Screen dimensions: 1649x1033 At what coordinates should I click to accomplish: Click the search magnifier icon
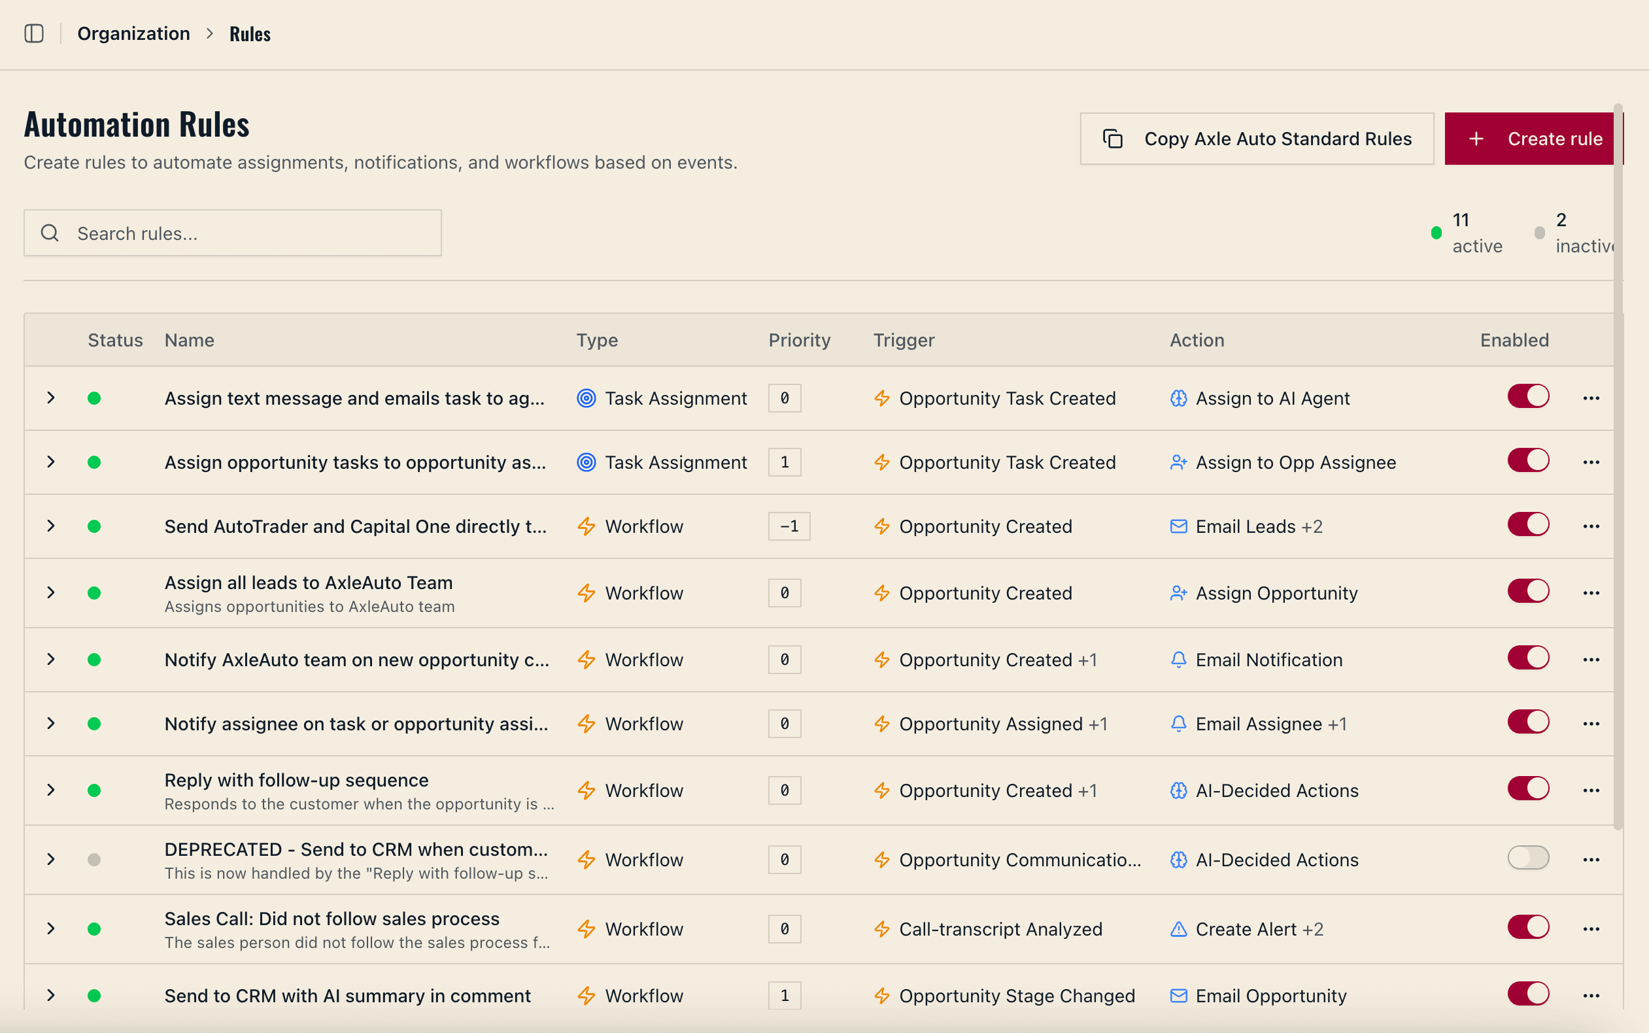(50, 233)
